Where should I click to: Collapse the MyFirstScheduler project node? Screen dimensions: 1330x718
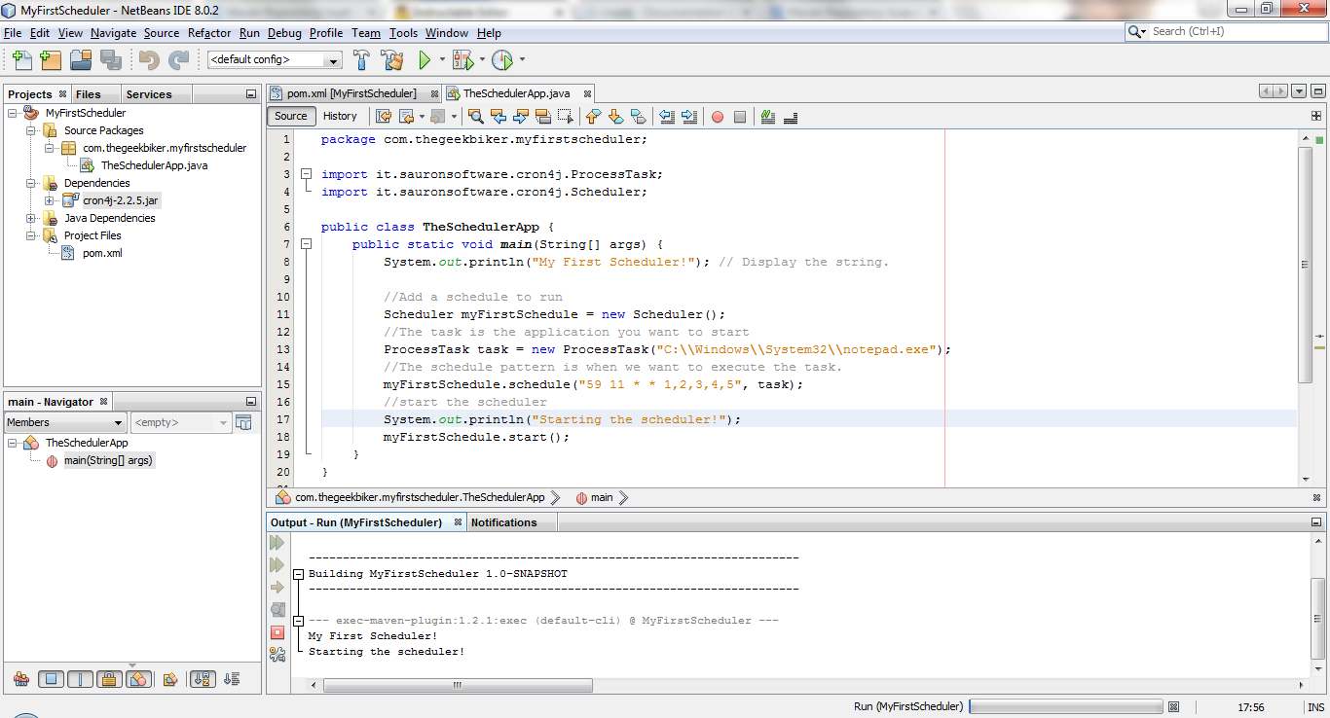point(13,113)
